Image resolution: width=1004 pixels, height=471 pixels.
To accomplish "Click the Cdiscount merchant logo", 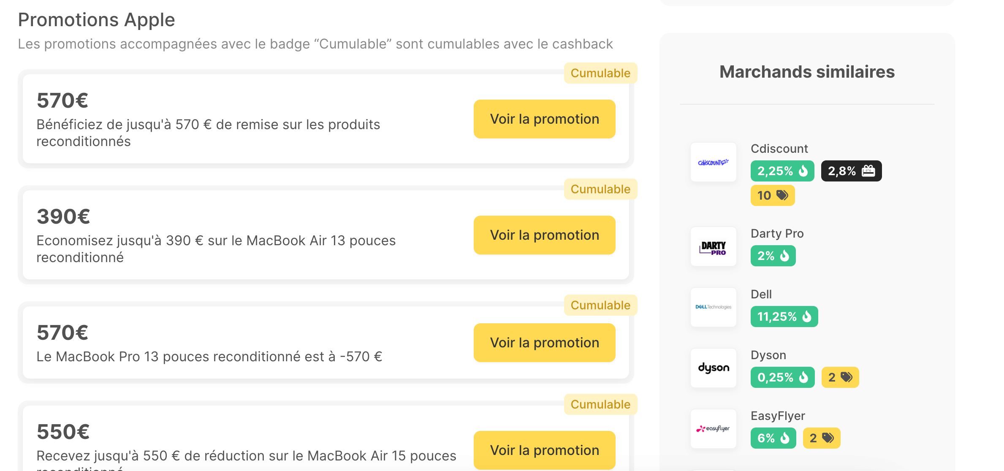I will (x=713, y=162).
